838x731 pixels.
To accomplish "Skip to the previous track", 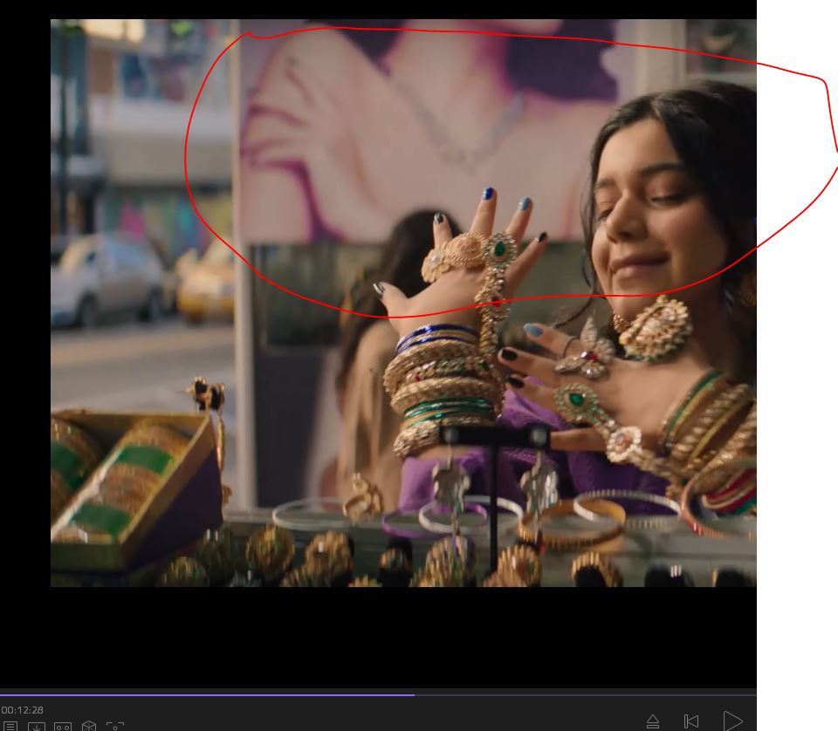I will pos(691,721).
